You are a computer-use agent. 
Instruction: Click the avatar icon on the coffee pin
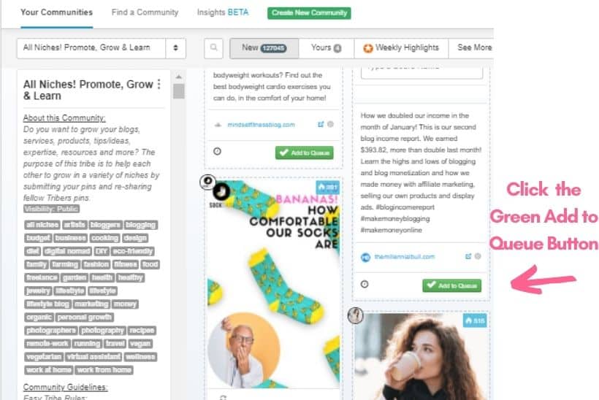pyautogui.click(x=355, y=315)
